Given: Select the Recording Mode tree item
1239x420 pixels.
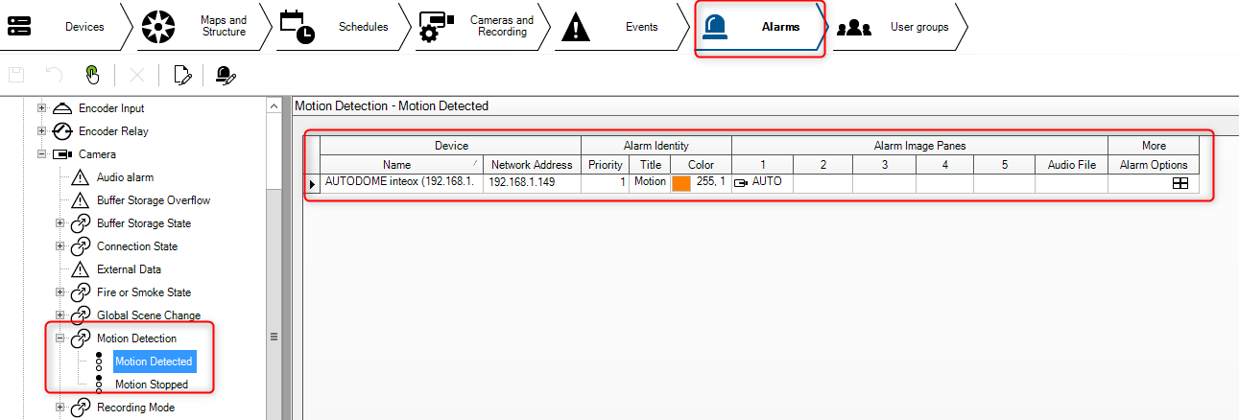Looking at the screenshot, I should (x=135, y=408).
